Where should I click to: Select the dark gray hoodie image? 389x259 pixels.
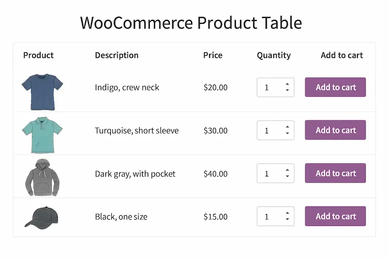pyautogui.click(x=41, y=177)
